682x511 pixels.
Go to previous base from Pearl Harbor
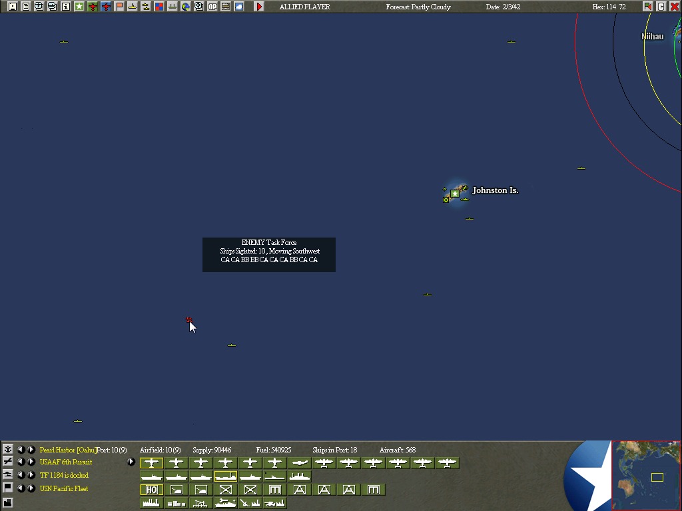[21, 449]
